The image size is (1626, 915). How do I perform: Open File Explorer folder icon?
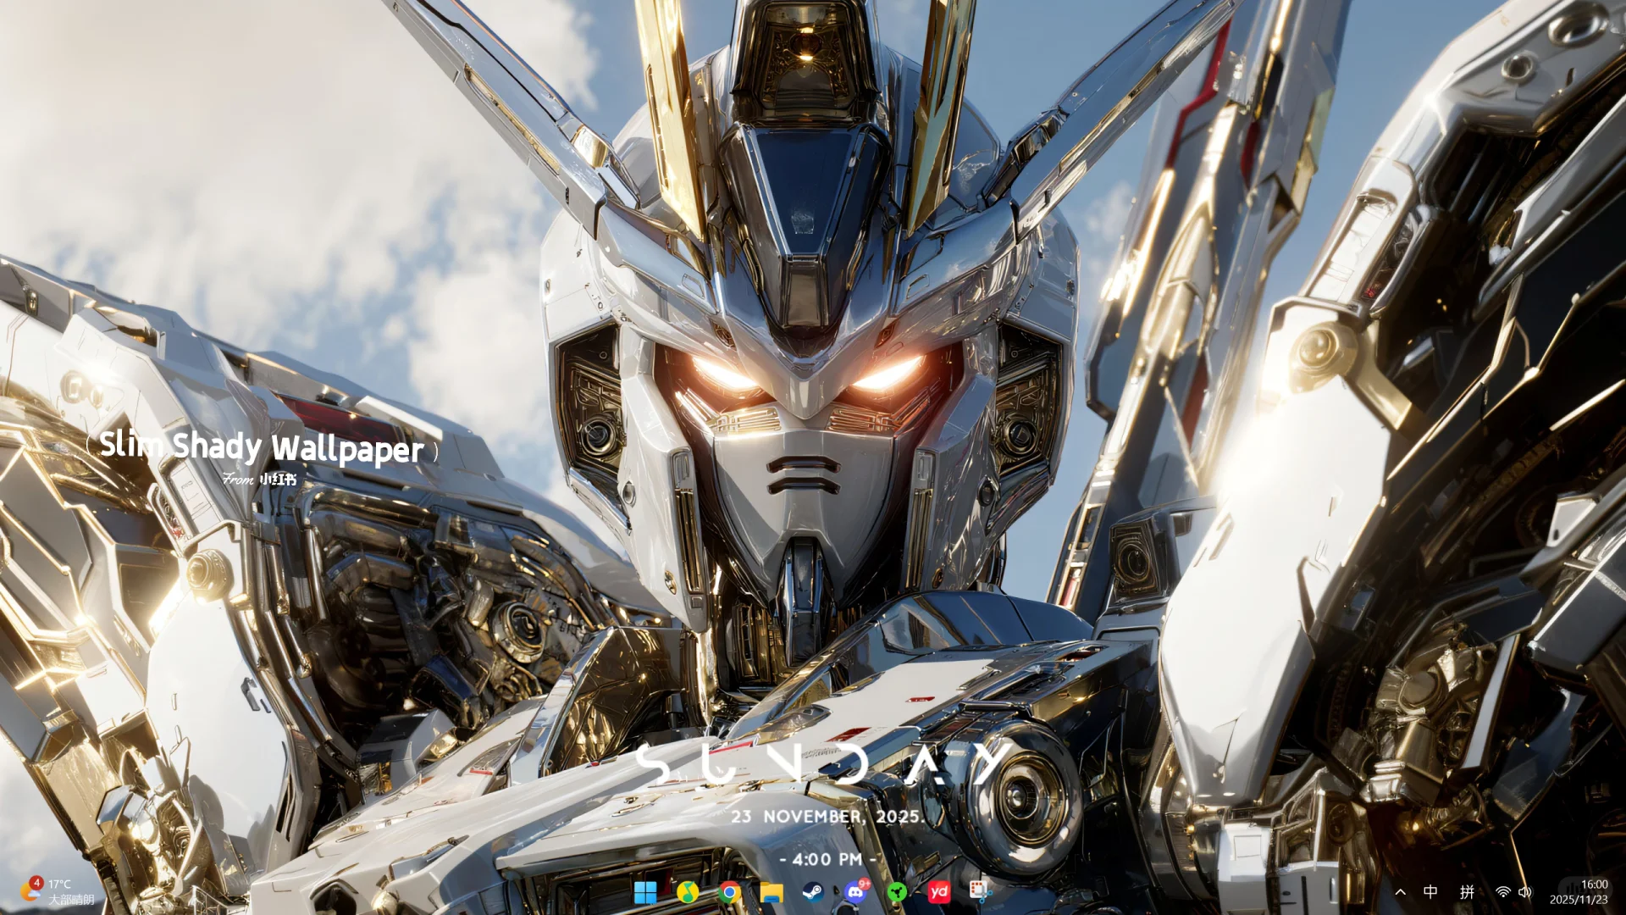[x=771, y=892]
